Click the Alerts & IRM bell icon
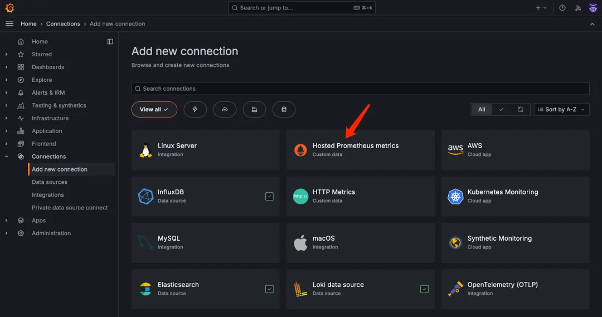 21,92
